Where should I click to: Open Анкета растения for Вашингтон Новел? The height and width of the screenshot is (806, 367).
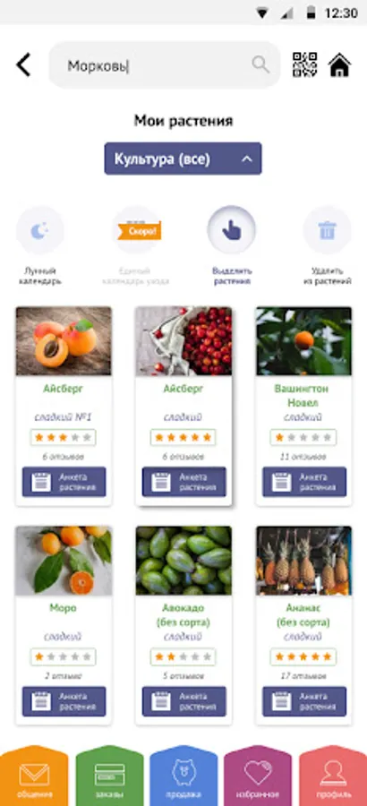click(x=304, y=482)
